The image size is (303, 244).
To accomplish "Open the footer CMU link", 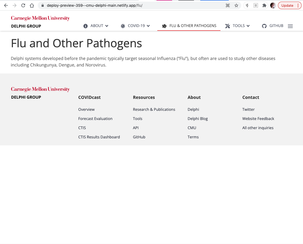I will point(192,128).
